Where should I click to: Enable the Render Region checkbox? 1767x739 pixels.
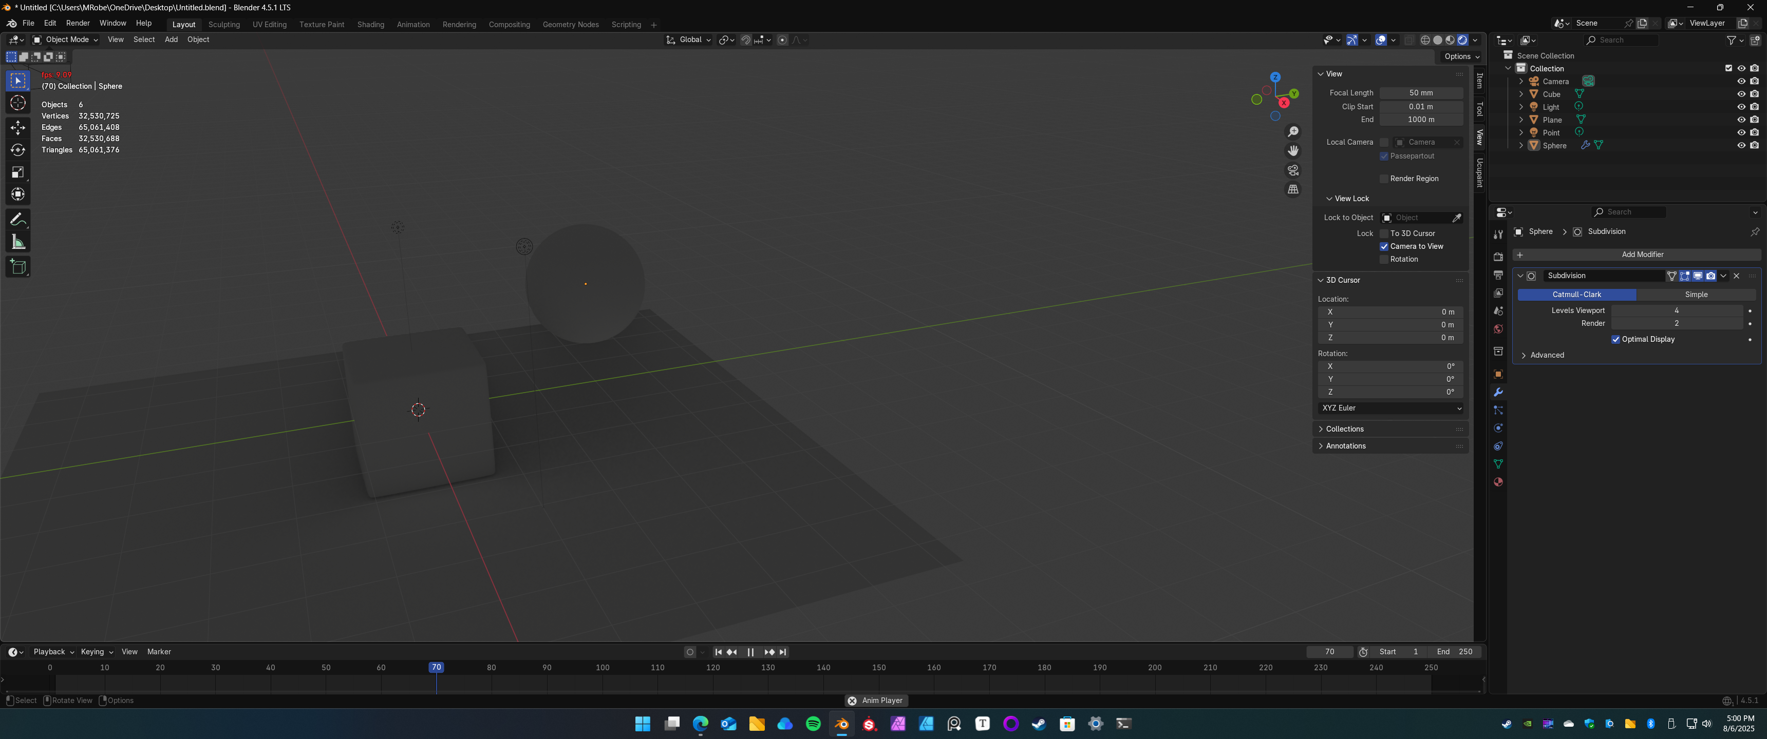click(x=1384, y=179)
